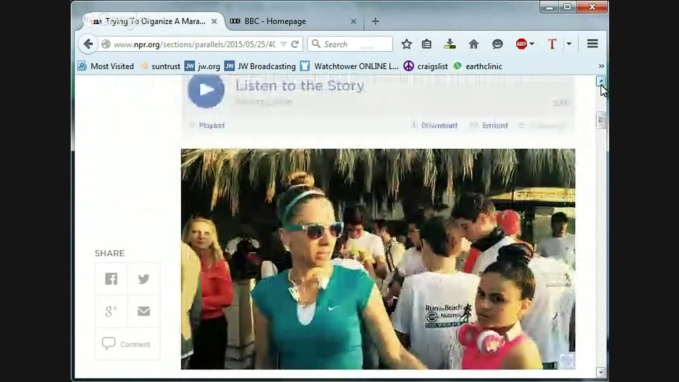Click the scrollbar down arrow
This screenshot has width=679, height=382.
point(600,372)
